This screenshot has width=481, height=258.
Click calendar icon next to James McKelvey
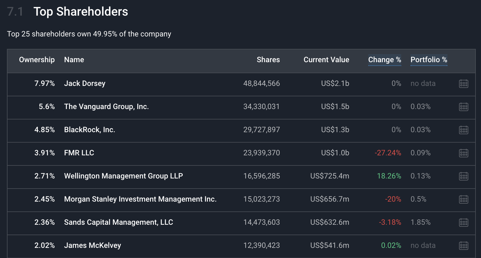pos(464,245)
